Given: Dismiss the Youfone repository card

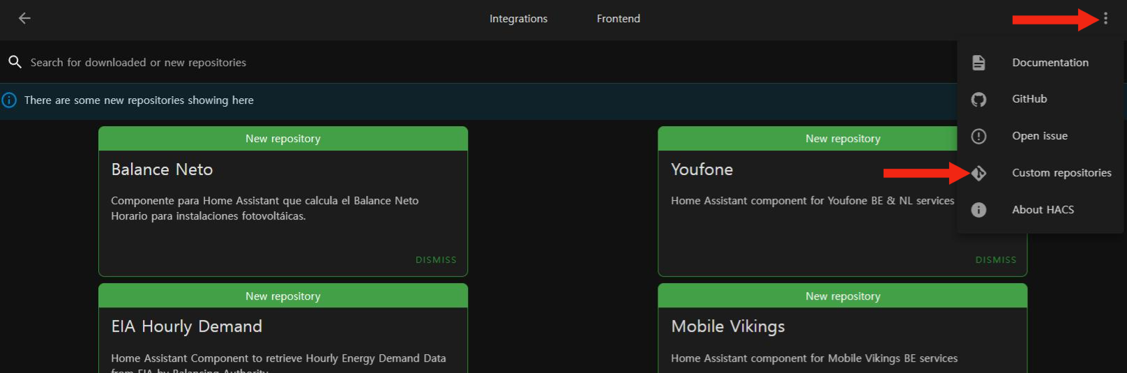Looking at the screenshot, I should (x=995, y=260).
